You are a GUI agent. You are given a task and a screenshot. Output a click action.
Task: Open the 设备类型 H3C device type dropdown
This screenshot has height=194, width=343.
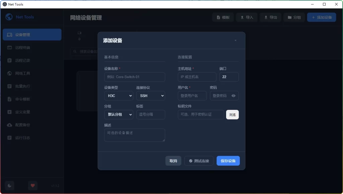pos(119,95)
